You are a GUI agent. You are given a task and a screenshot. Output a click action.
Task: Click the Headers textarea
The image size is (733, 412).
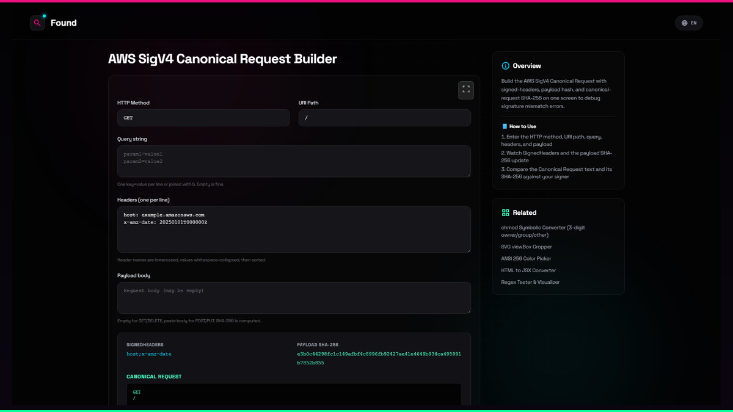294,229
